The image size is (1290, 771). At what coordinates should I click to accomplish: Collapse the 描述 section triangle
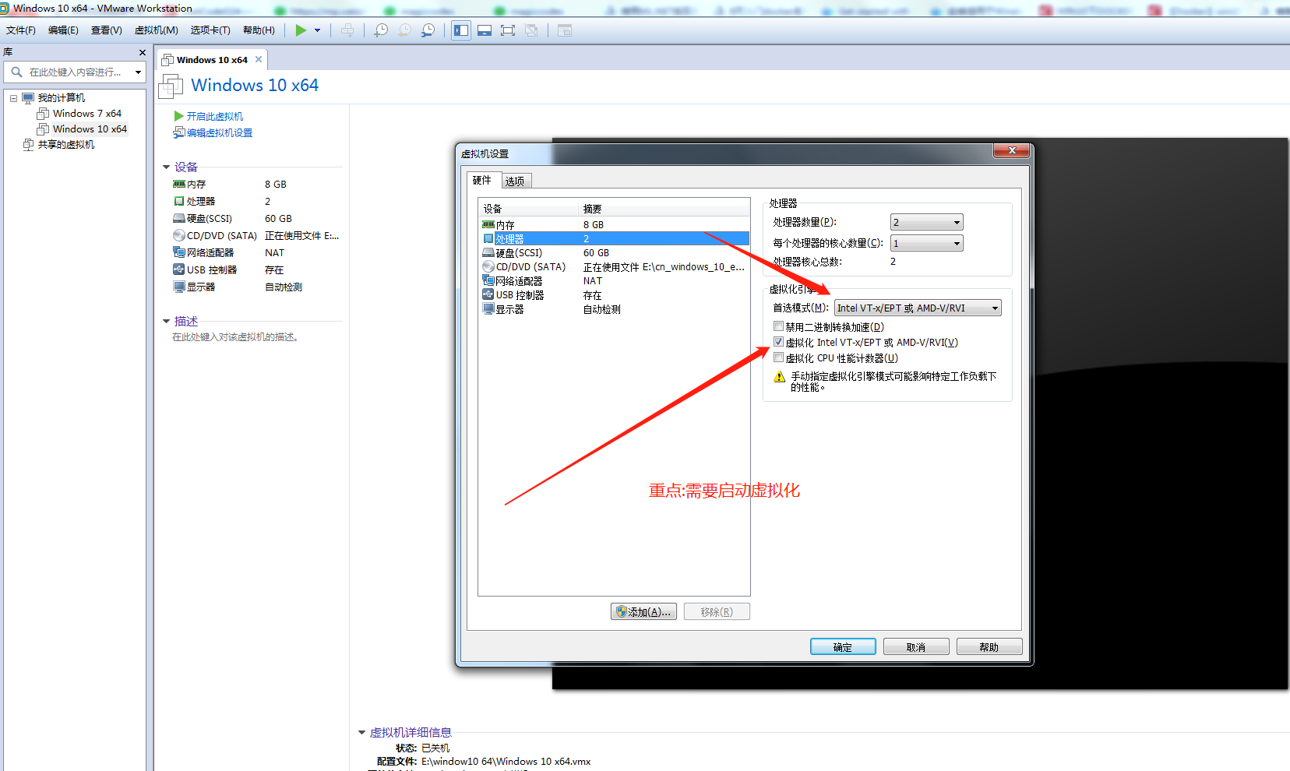click(x=166, y=322)
